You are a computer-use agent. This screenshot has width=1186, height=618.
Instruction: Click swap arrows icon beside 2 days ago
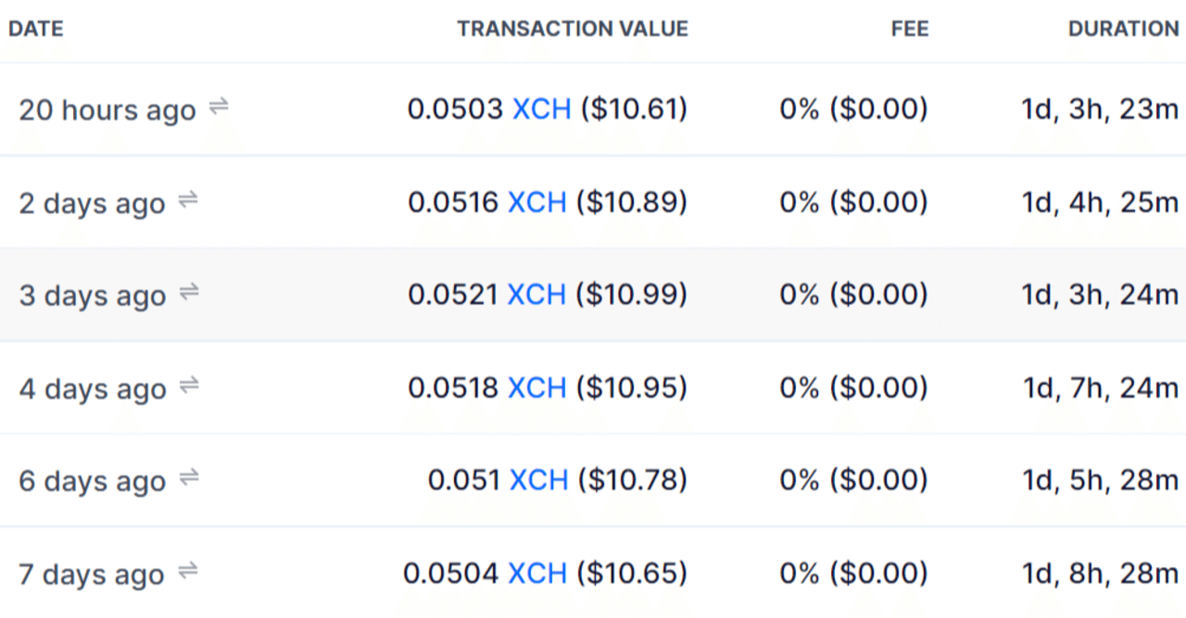tap(188, 200)
